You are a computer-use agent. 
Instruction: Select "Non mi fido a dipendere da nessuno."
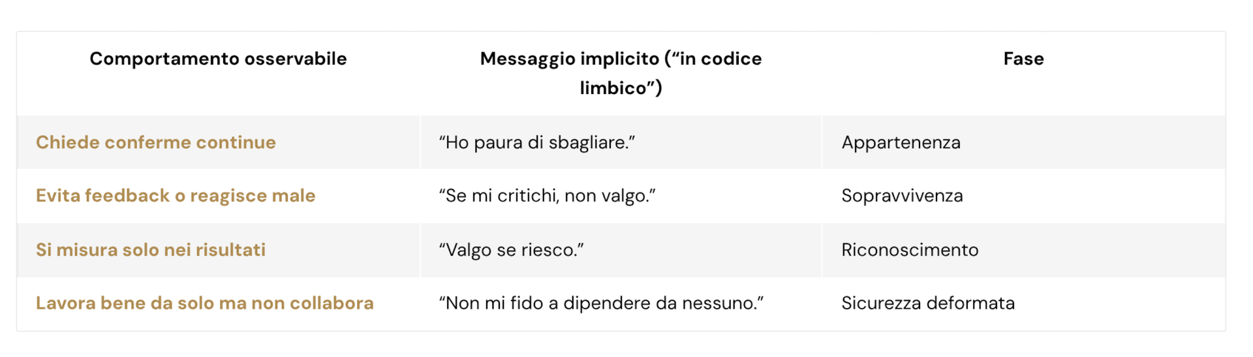601,303
